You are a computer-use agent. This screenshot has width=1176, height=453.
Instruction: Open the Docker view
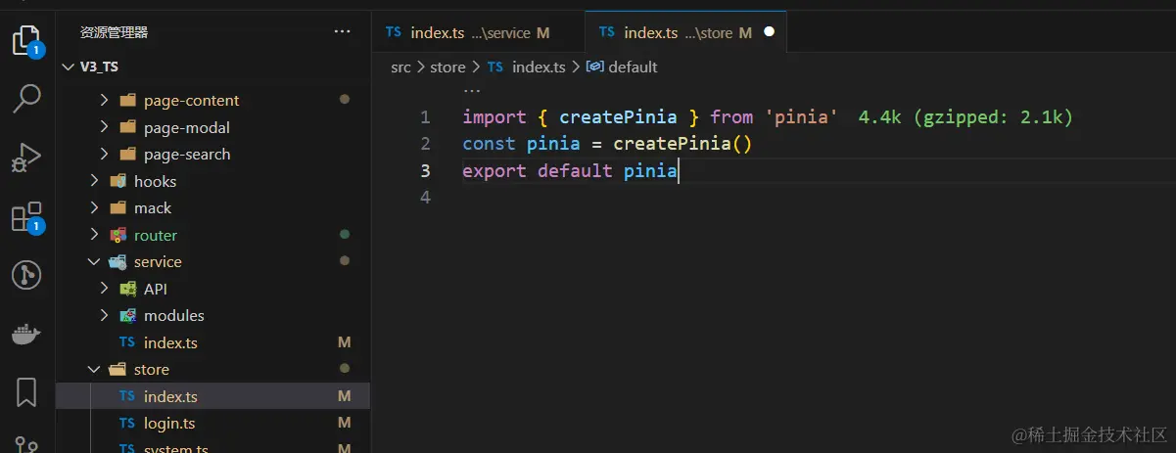26,335
